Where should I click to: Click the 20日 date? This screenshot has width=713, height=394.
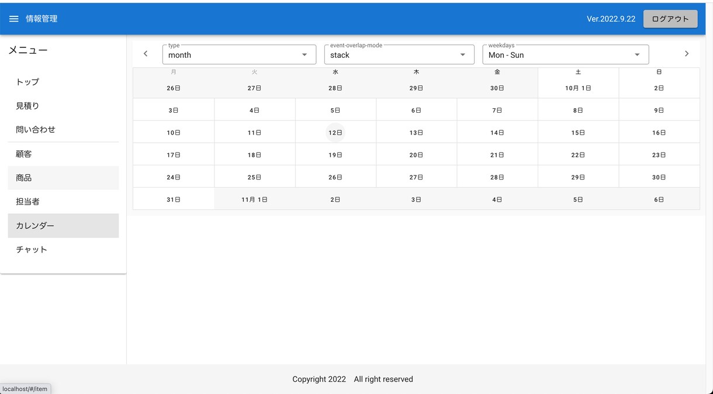point(416,155)
